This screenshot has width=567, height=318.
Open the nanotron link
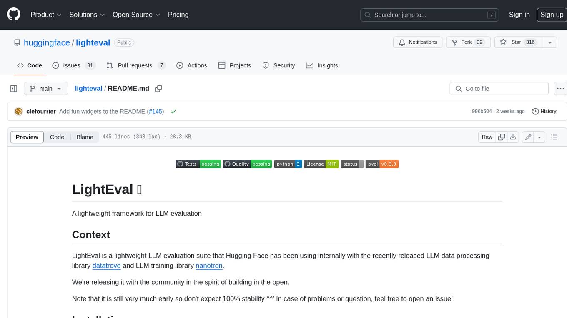click(x=209, y=266)
